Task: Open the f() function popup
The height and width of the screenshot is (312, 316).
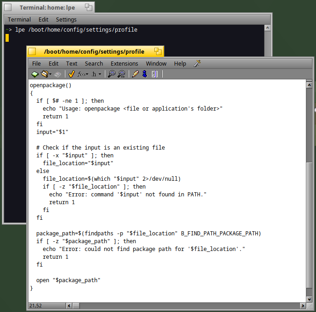Action: (83, 74)
